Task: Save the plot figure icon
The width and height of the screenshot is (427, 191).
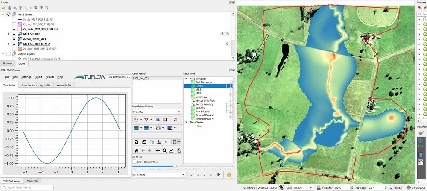Action: coord(180,150)
